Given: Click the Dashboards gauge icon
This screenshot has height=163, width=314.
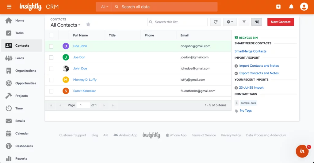Looking at the screenshot, I should coord(9,146).
